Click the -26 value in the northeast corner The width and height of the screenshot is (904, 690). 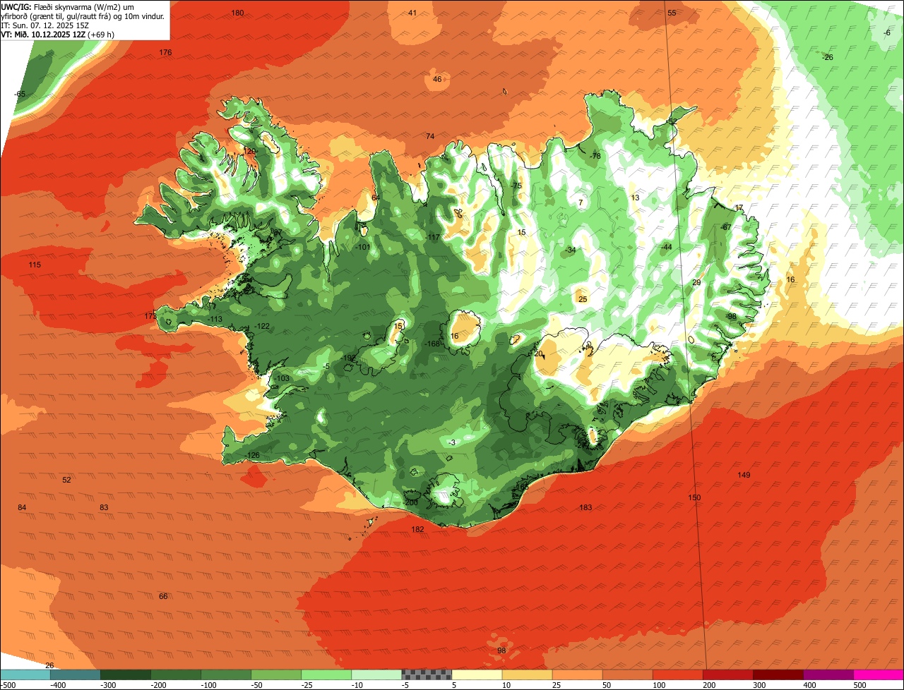pyautogui.click(x=828, y=57)
